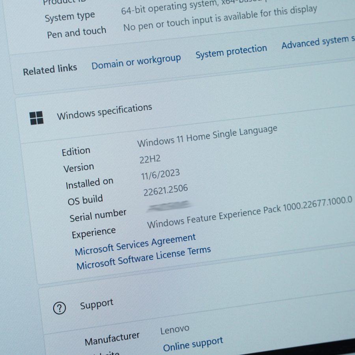This screenshot has width=355, height=355.
Task: Open the Domain or workgroup link
Action: [136, 62]
